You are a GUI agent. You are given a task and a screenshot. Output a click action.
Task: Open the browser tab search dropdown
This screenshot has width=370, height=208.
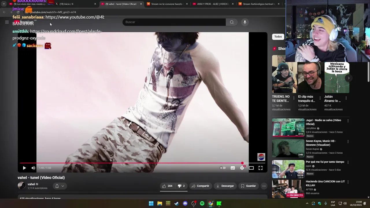pyautogui.click(x=4, y=4)
